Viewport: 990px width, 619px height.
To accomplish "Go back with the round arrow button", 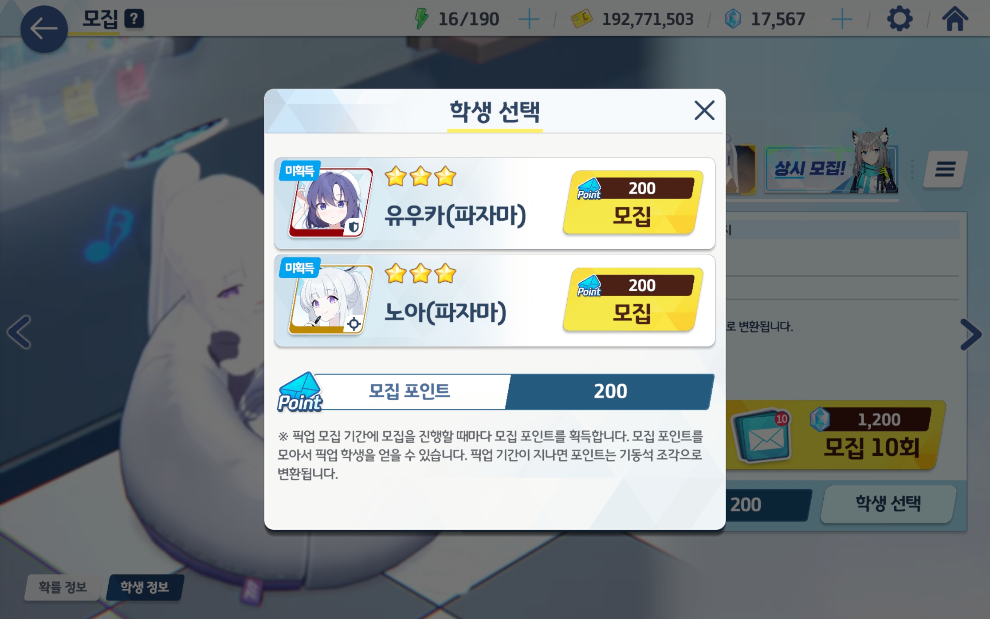I will 44,29.
